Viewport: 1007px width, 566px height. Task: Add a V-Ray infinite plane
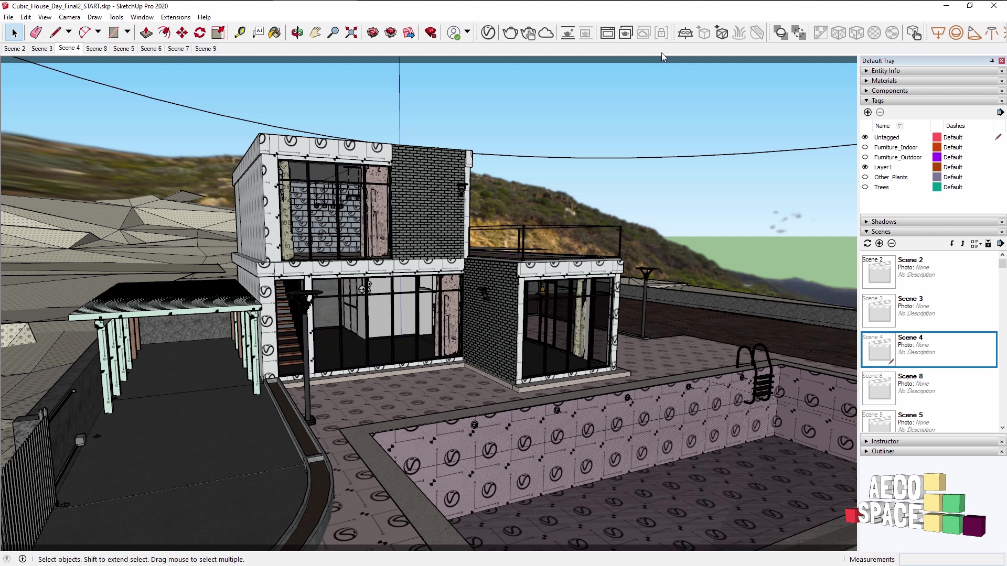685,32
